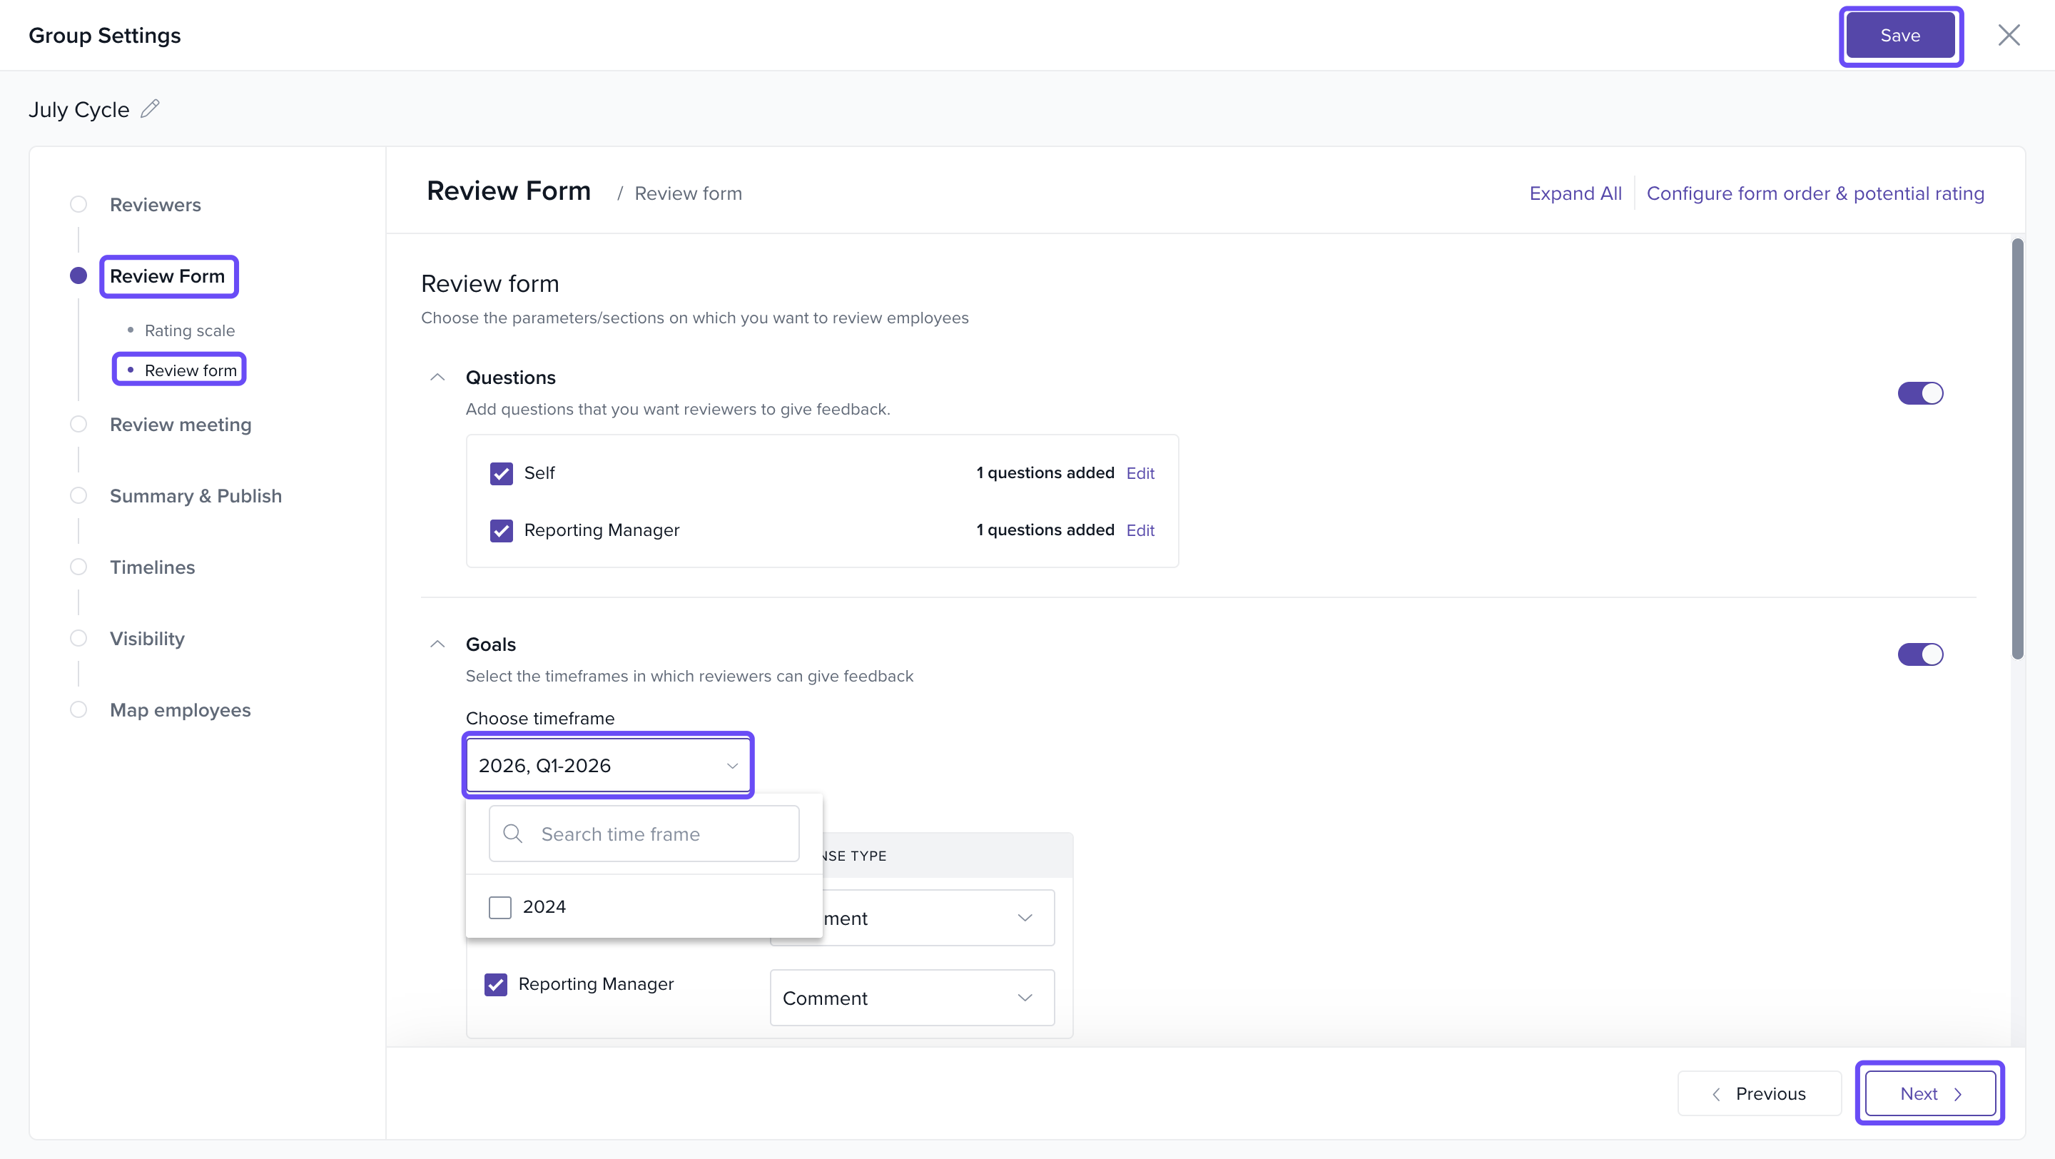Check the 2024 timeframe checkbox
The height and width of the screenshot is (1159, 2055).
tap(500, 907)
